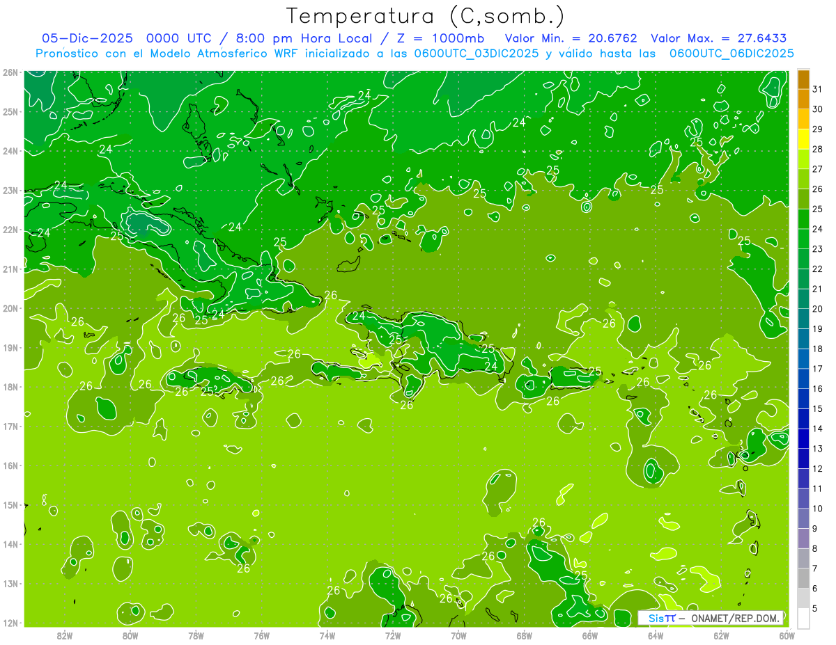Click the 22N latitude axis label
This screenshot has height=645, width=836.
click(x=10, y=230)
